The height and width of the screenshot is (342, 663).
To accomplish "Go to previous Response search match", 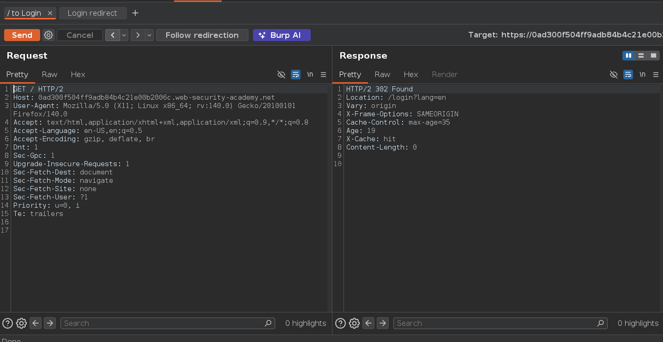I will (x=368, y=323).
